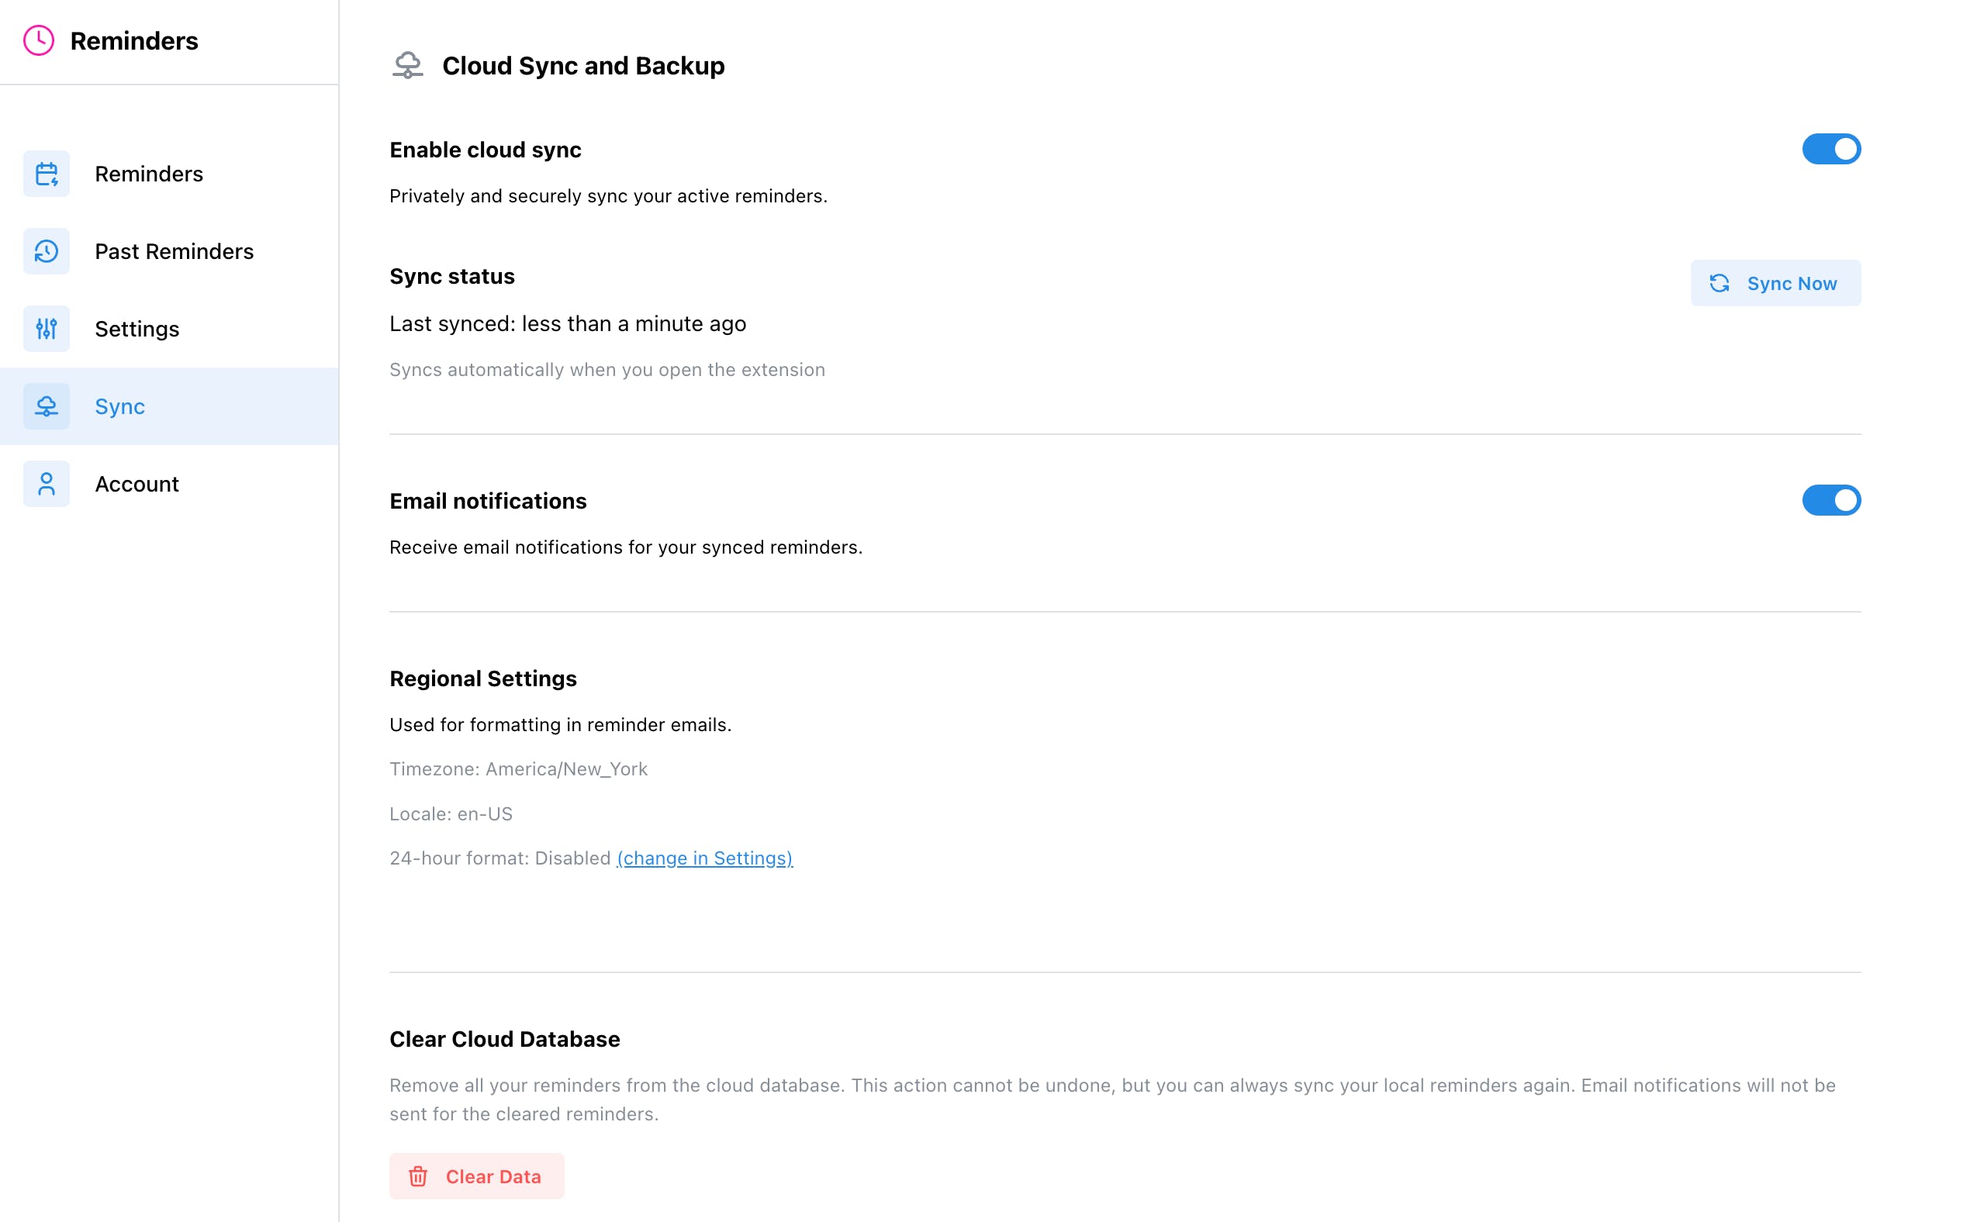Click the person icon beside Account
The height and width of the screenshot is (1222, 1984).
[x=46, y=484]
